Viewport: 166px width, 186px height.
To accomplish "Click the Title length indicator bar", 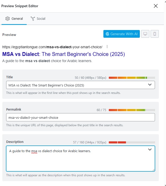I will (x=132, y=77).
